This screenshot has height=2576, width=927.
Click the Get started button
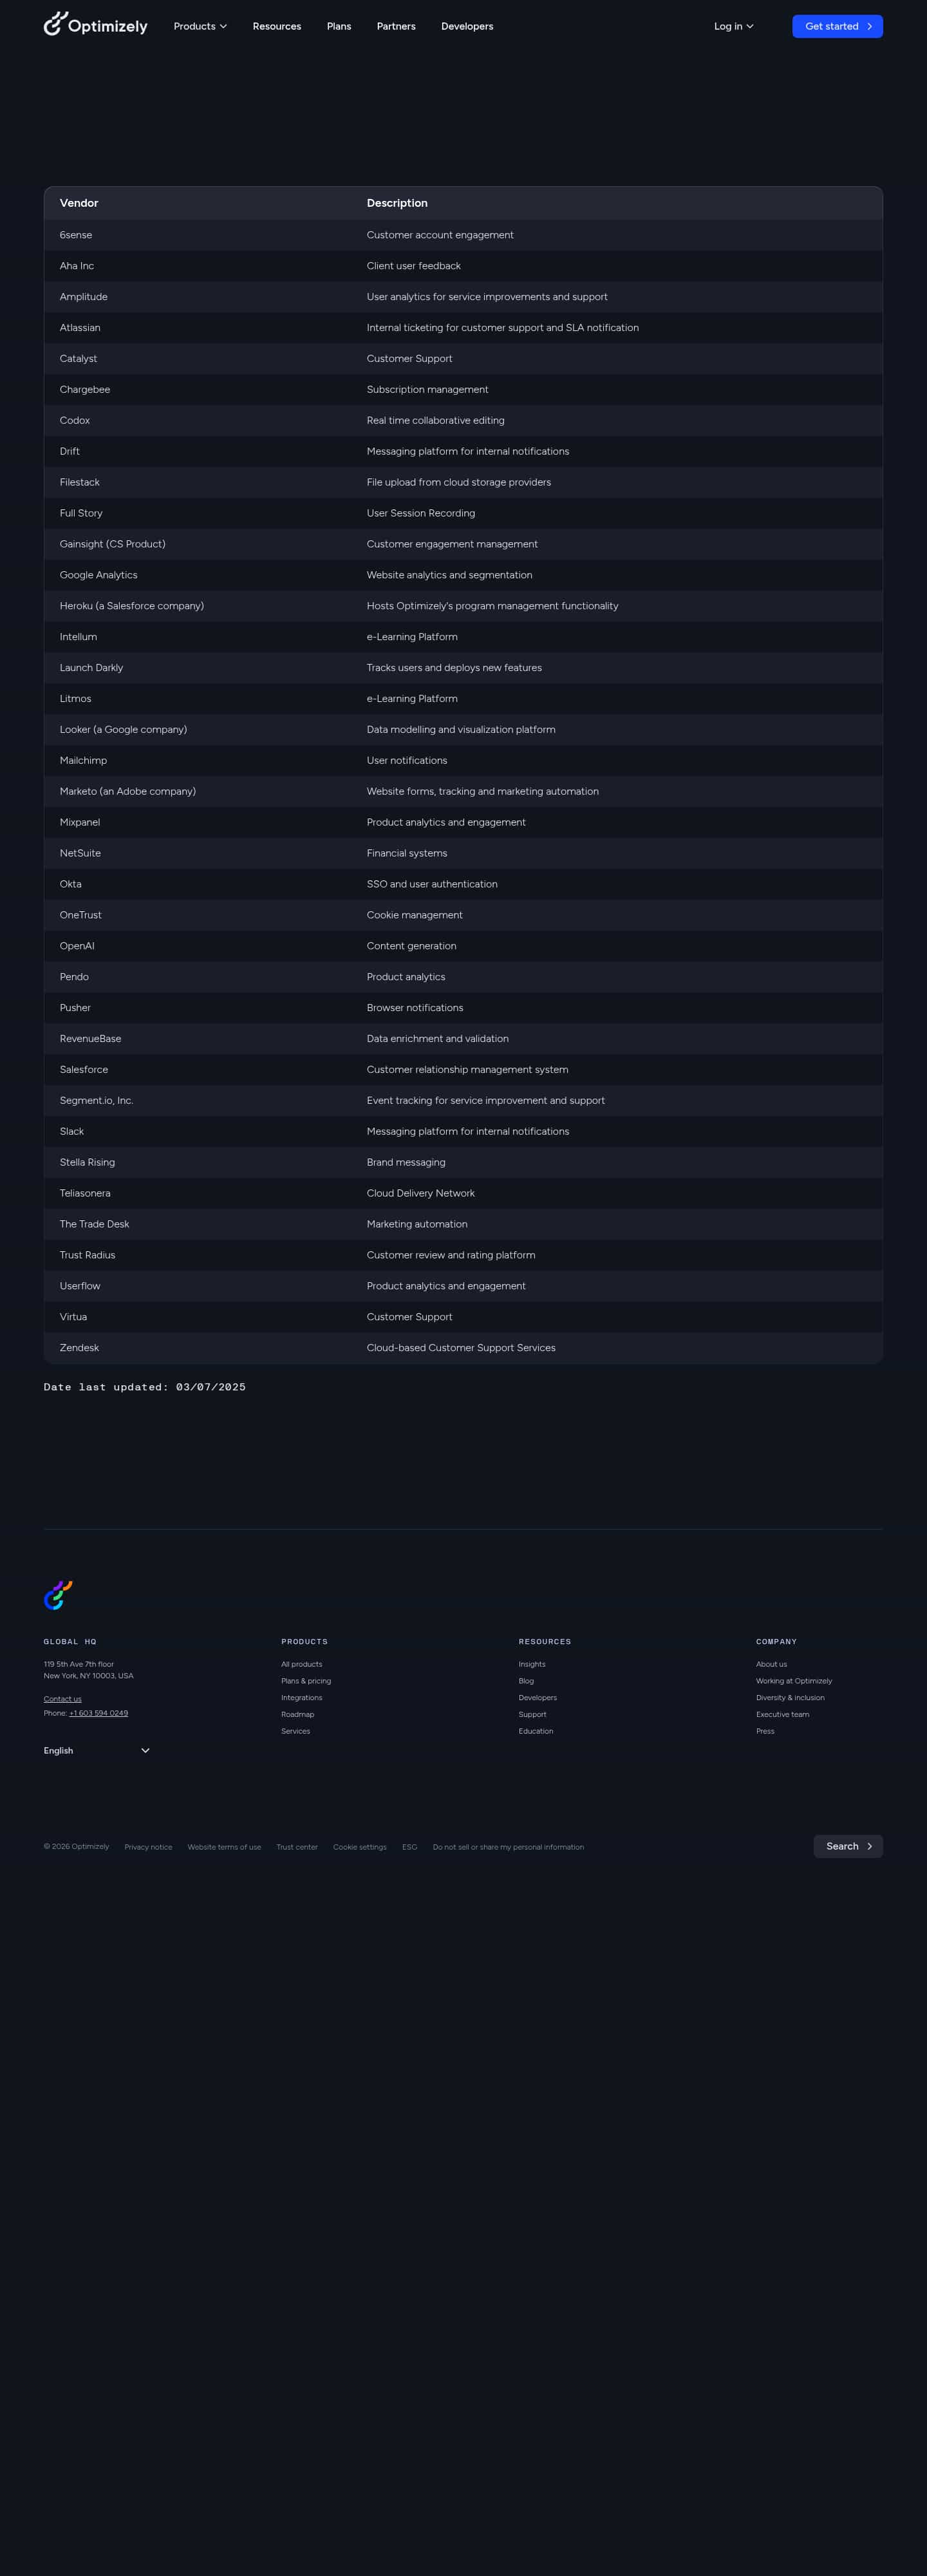837,26
